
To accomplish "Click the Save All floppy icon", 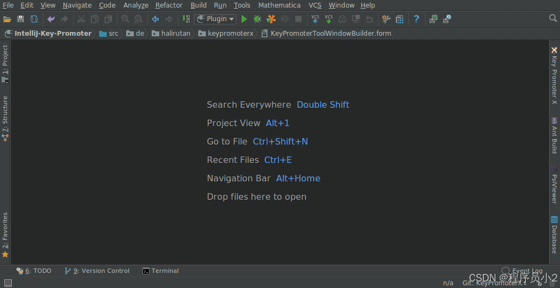I will click(21, 19).
